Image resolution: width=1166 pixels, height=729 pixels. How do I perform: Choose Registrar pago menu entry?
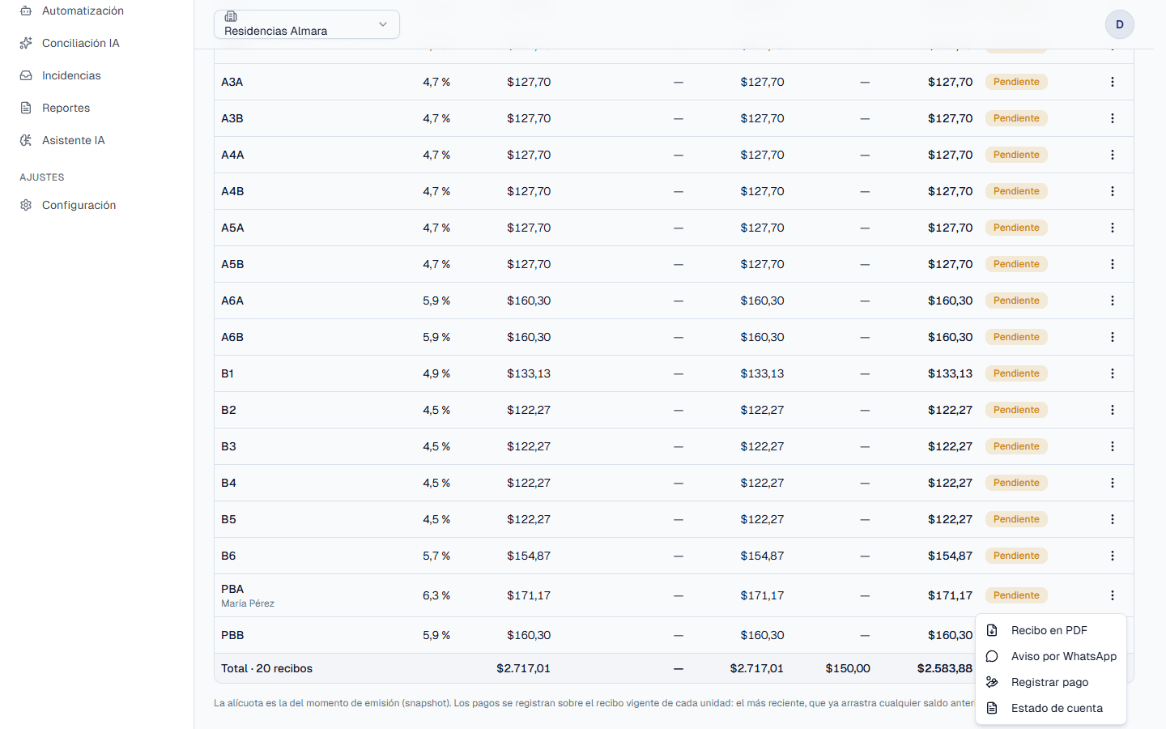click(x=1051, y=682)
